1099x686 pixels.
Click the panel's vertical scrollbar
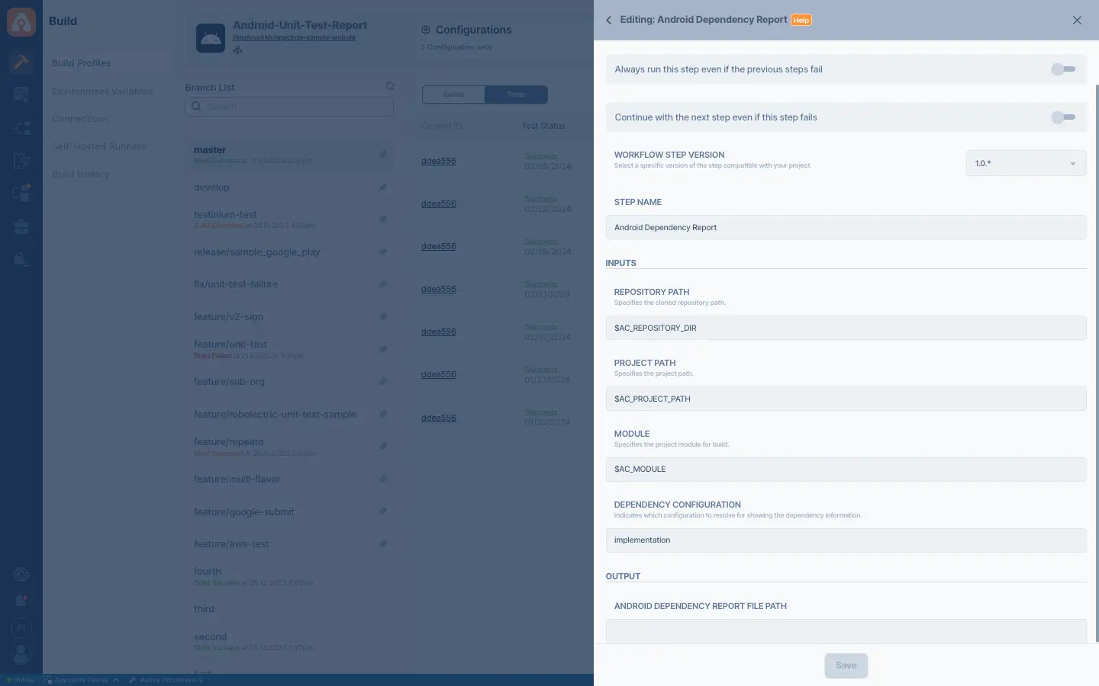(1096, 362)
